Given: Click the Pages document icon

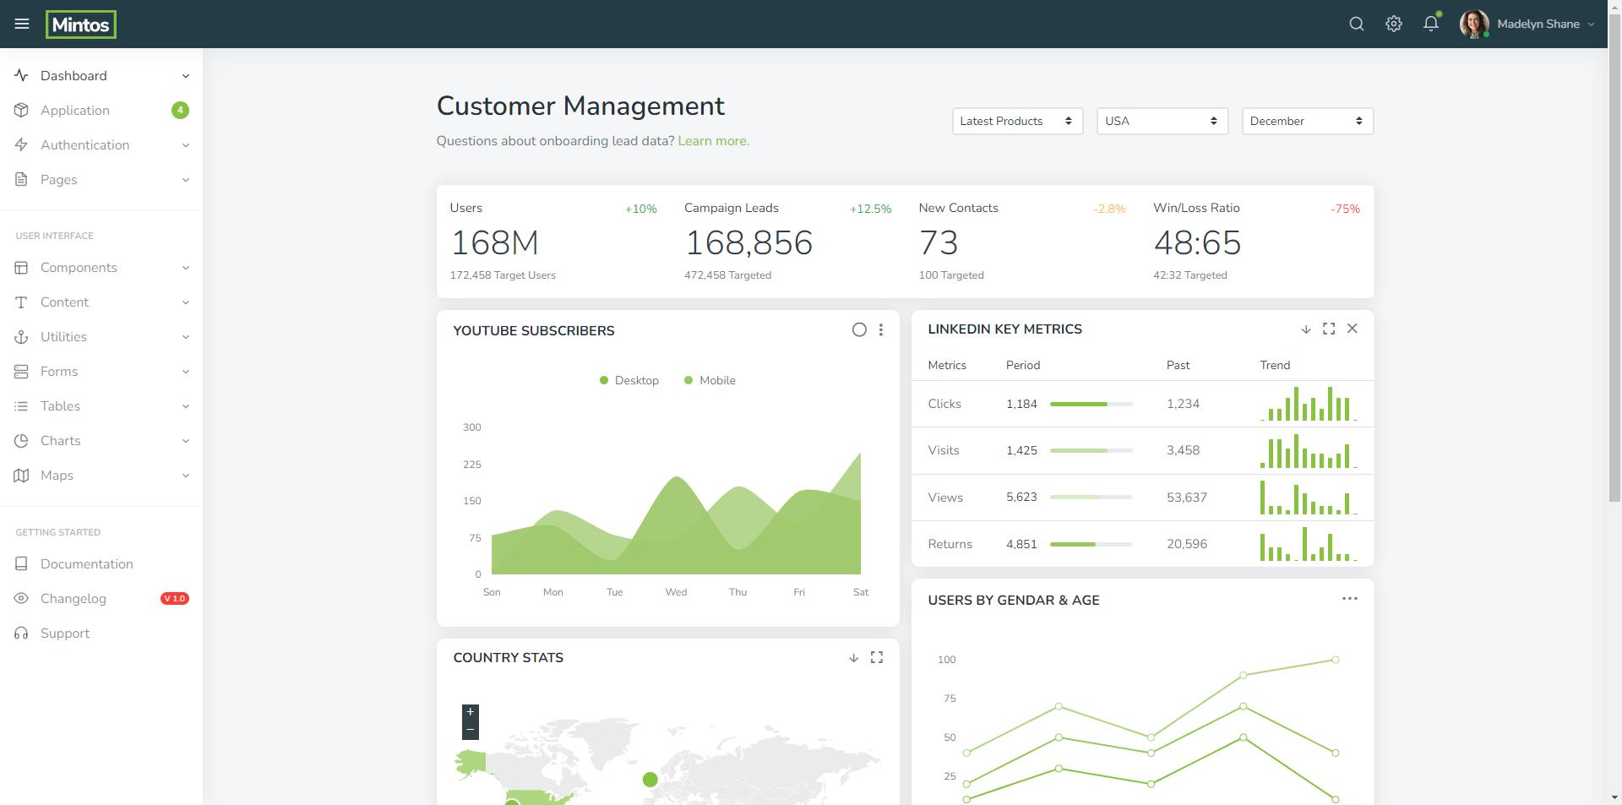Looking at the screenshot, I should [22, 180].
